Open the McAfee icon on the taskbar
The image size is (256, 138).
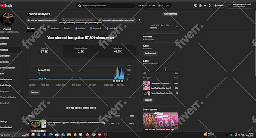(106, 135)
